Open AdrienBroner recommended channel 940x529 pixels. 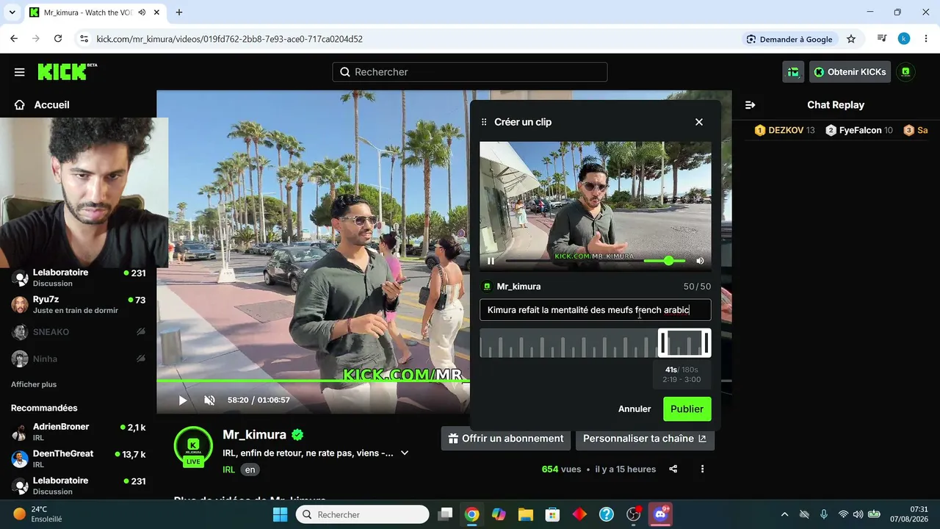point(79,432)
